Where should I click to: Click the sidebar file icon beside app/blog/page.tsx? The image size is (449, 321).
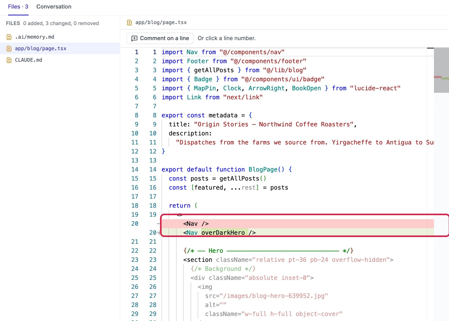click(9, 49)
